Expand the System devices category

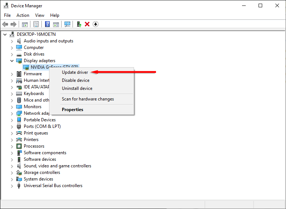(x=12, y=179)
